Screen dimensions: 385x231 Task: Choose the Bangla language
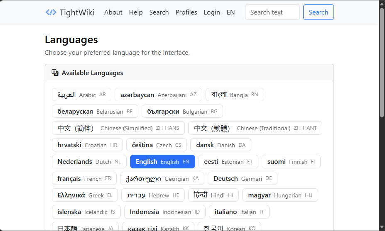(235, 95)
